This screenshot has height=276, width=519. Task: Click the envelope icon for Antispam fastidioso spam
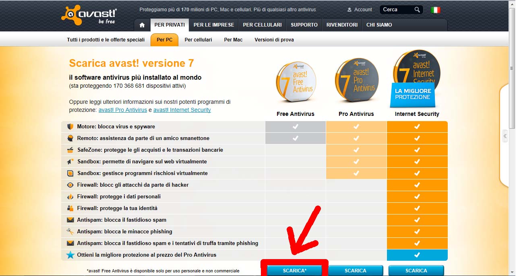tap(70, 220)
